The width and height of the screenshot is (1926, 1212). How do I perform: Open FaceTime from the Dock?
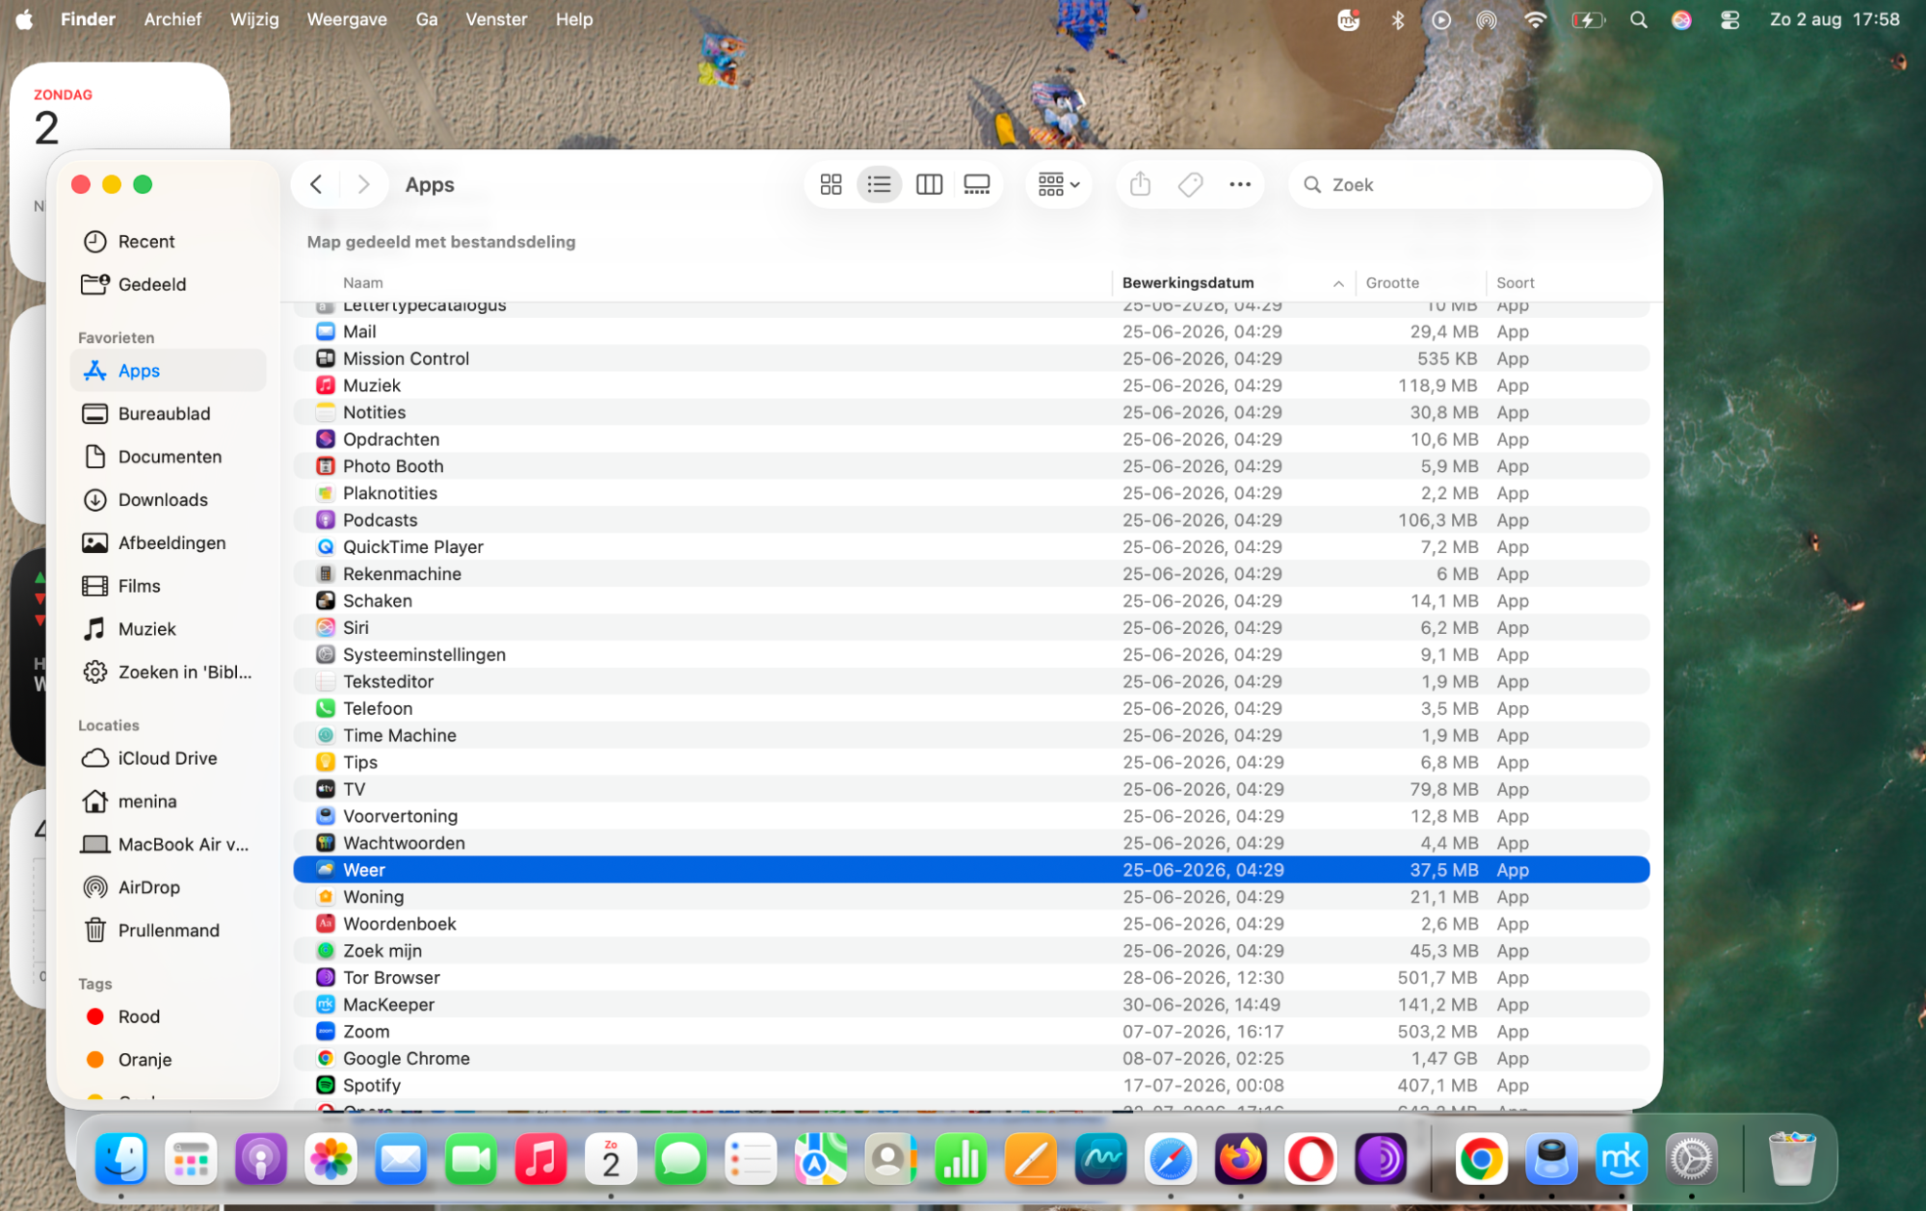tap(470, 1159)
